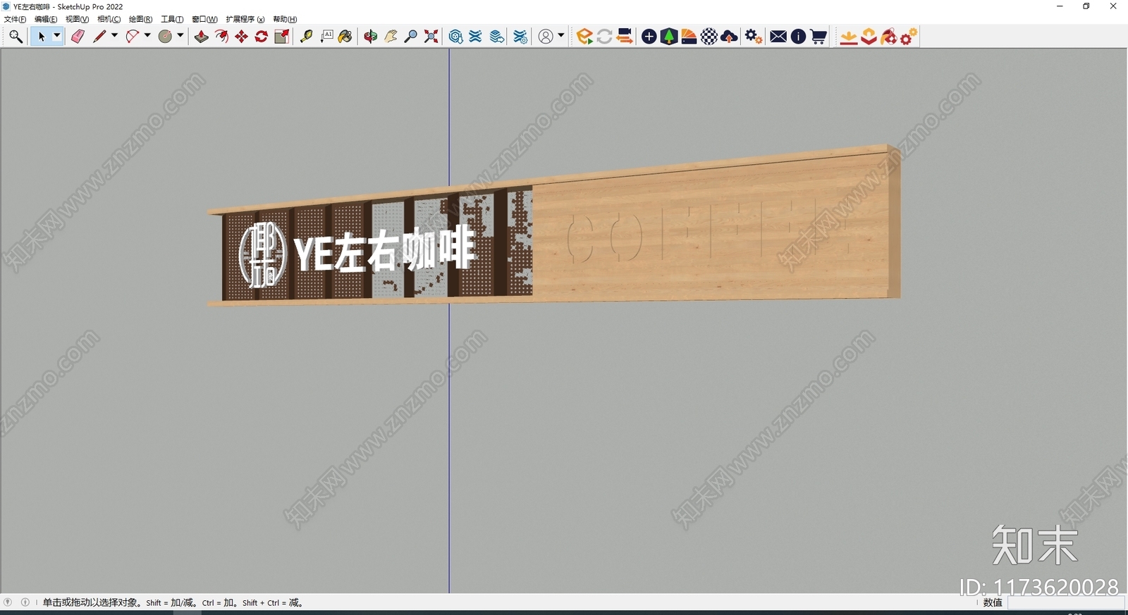Activate the Push/Pull tool
The height and width of the screenshot is (615, 1128).
click(x=202, y=37)
